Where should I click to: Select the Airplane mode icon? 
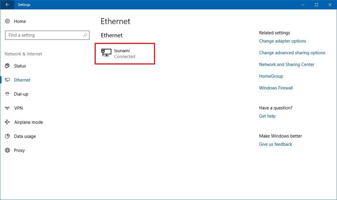pyautogui.click(x=7, y=122)
